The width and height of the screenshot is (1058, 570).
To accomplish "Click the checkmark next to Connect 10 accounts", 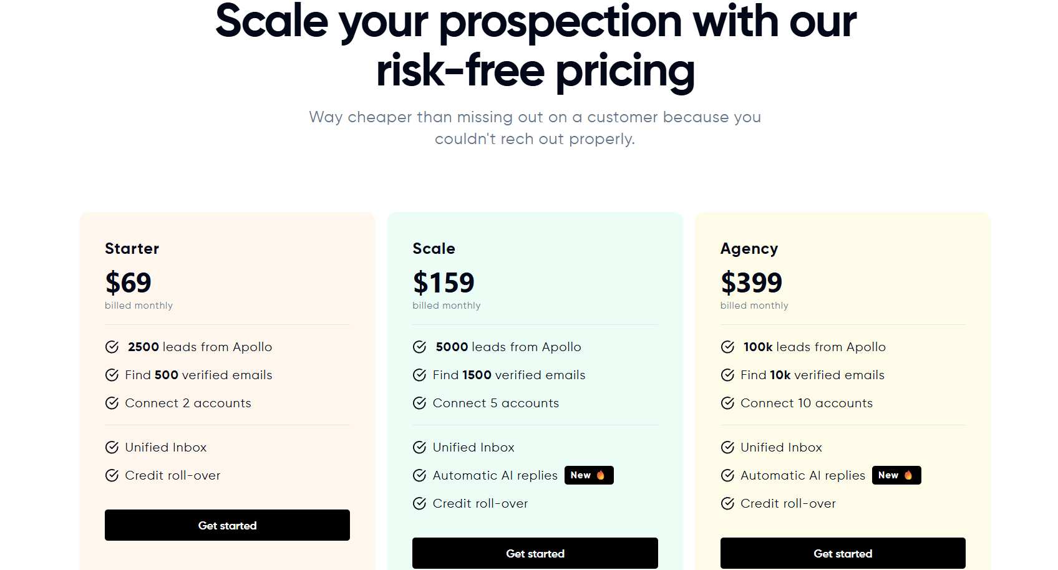I will [x=727, y=403].
